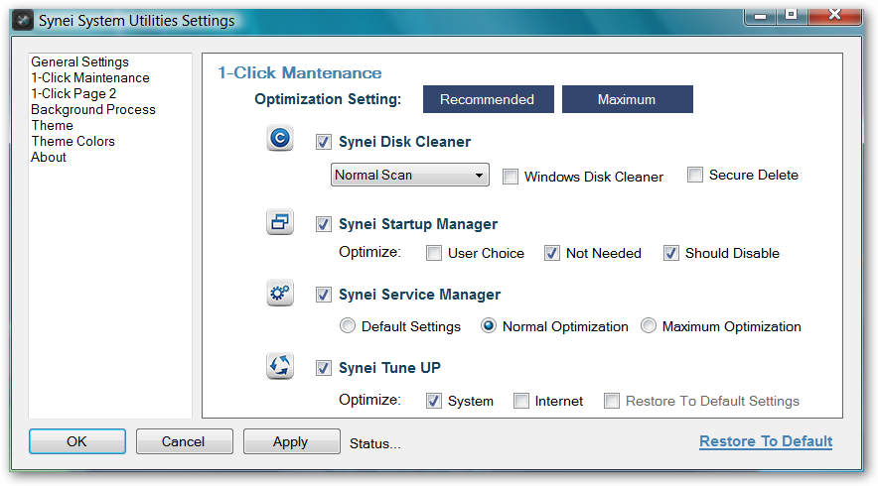Open the Normal Scan dropdown

tap(410, 175)
